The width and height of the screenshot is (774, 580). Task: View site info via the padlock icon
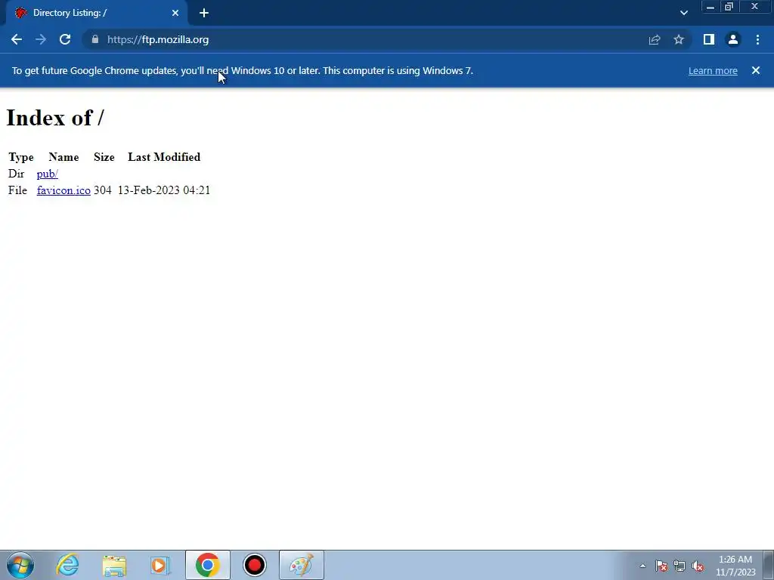(x=95, y=39)
